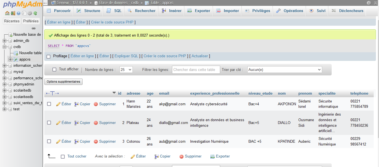This screenshot has height=167, width=379.
Task: Expand the mysql database in the tree
Action: 4,71
